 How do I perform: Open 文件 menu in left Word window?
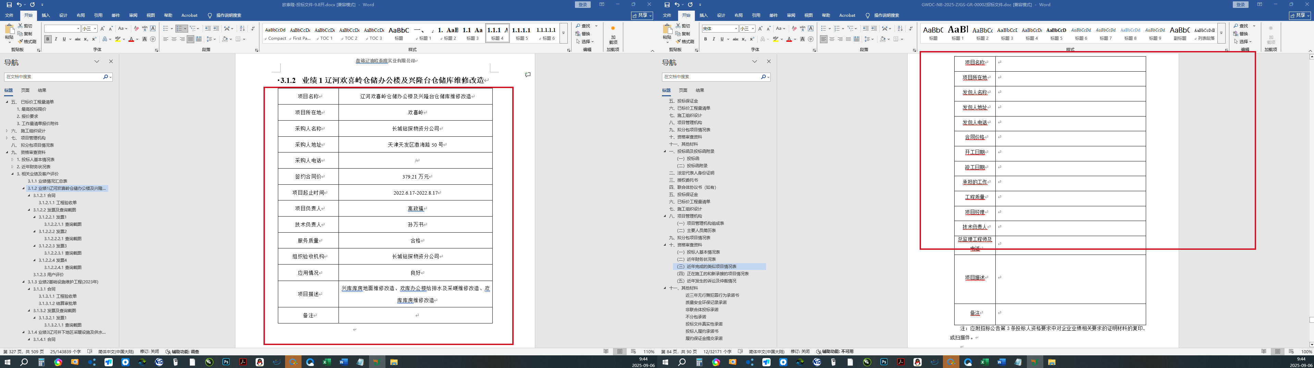(x=9, y=15)
